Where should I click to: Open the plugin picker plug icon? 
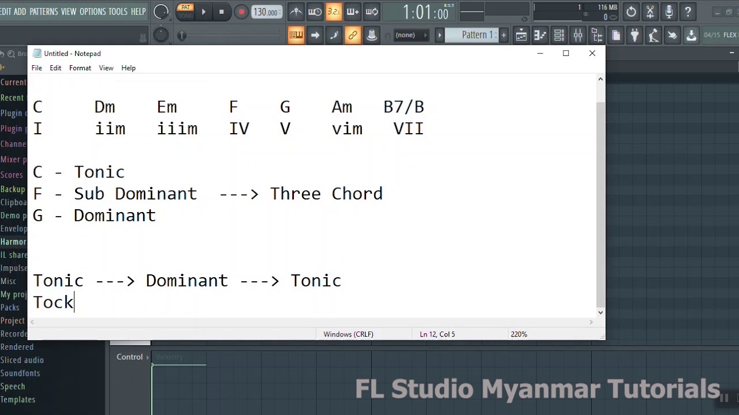pos(635,35)
